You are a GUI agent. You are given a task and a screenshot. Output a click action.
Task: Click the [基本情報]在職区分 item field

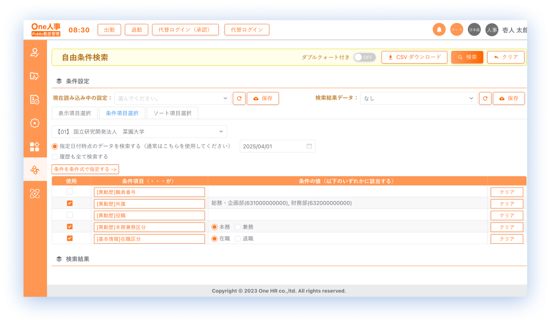click(x=149, y=239)
